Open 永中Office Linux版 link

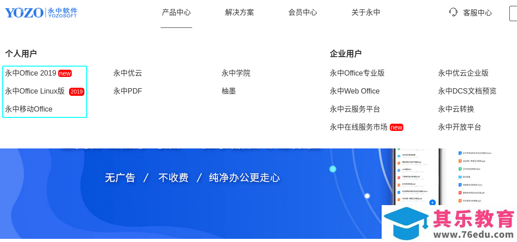35,91
